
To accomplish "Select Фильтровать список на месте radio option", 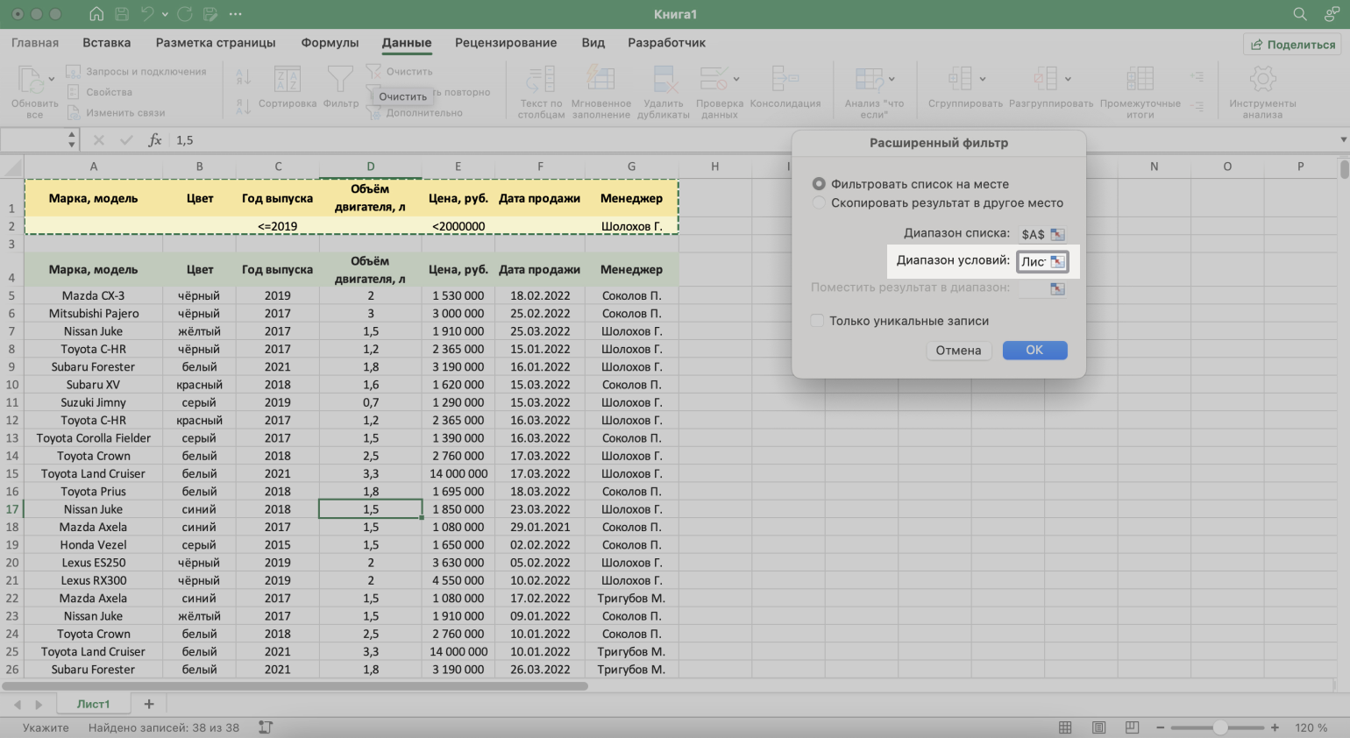I will pyautogui.click(x=819, y=184).
